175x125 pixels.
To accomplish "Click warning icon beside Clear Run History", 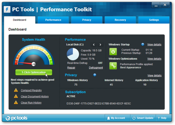I will pyautogui.click(x=16, y=102).
